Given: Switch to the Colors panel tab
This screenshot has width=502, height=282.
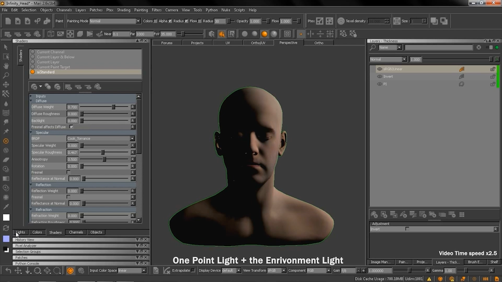Looking at the screenshot, I should pyautogui.click(x=37, y=232).
